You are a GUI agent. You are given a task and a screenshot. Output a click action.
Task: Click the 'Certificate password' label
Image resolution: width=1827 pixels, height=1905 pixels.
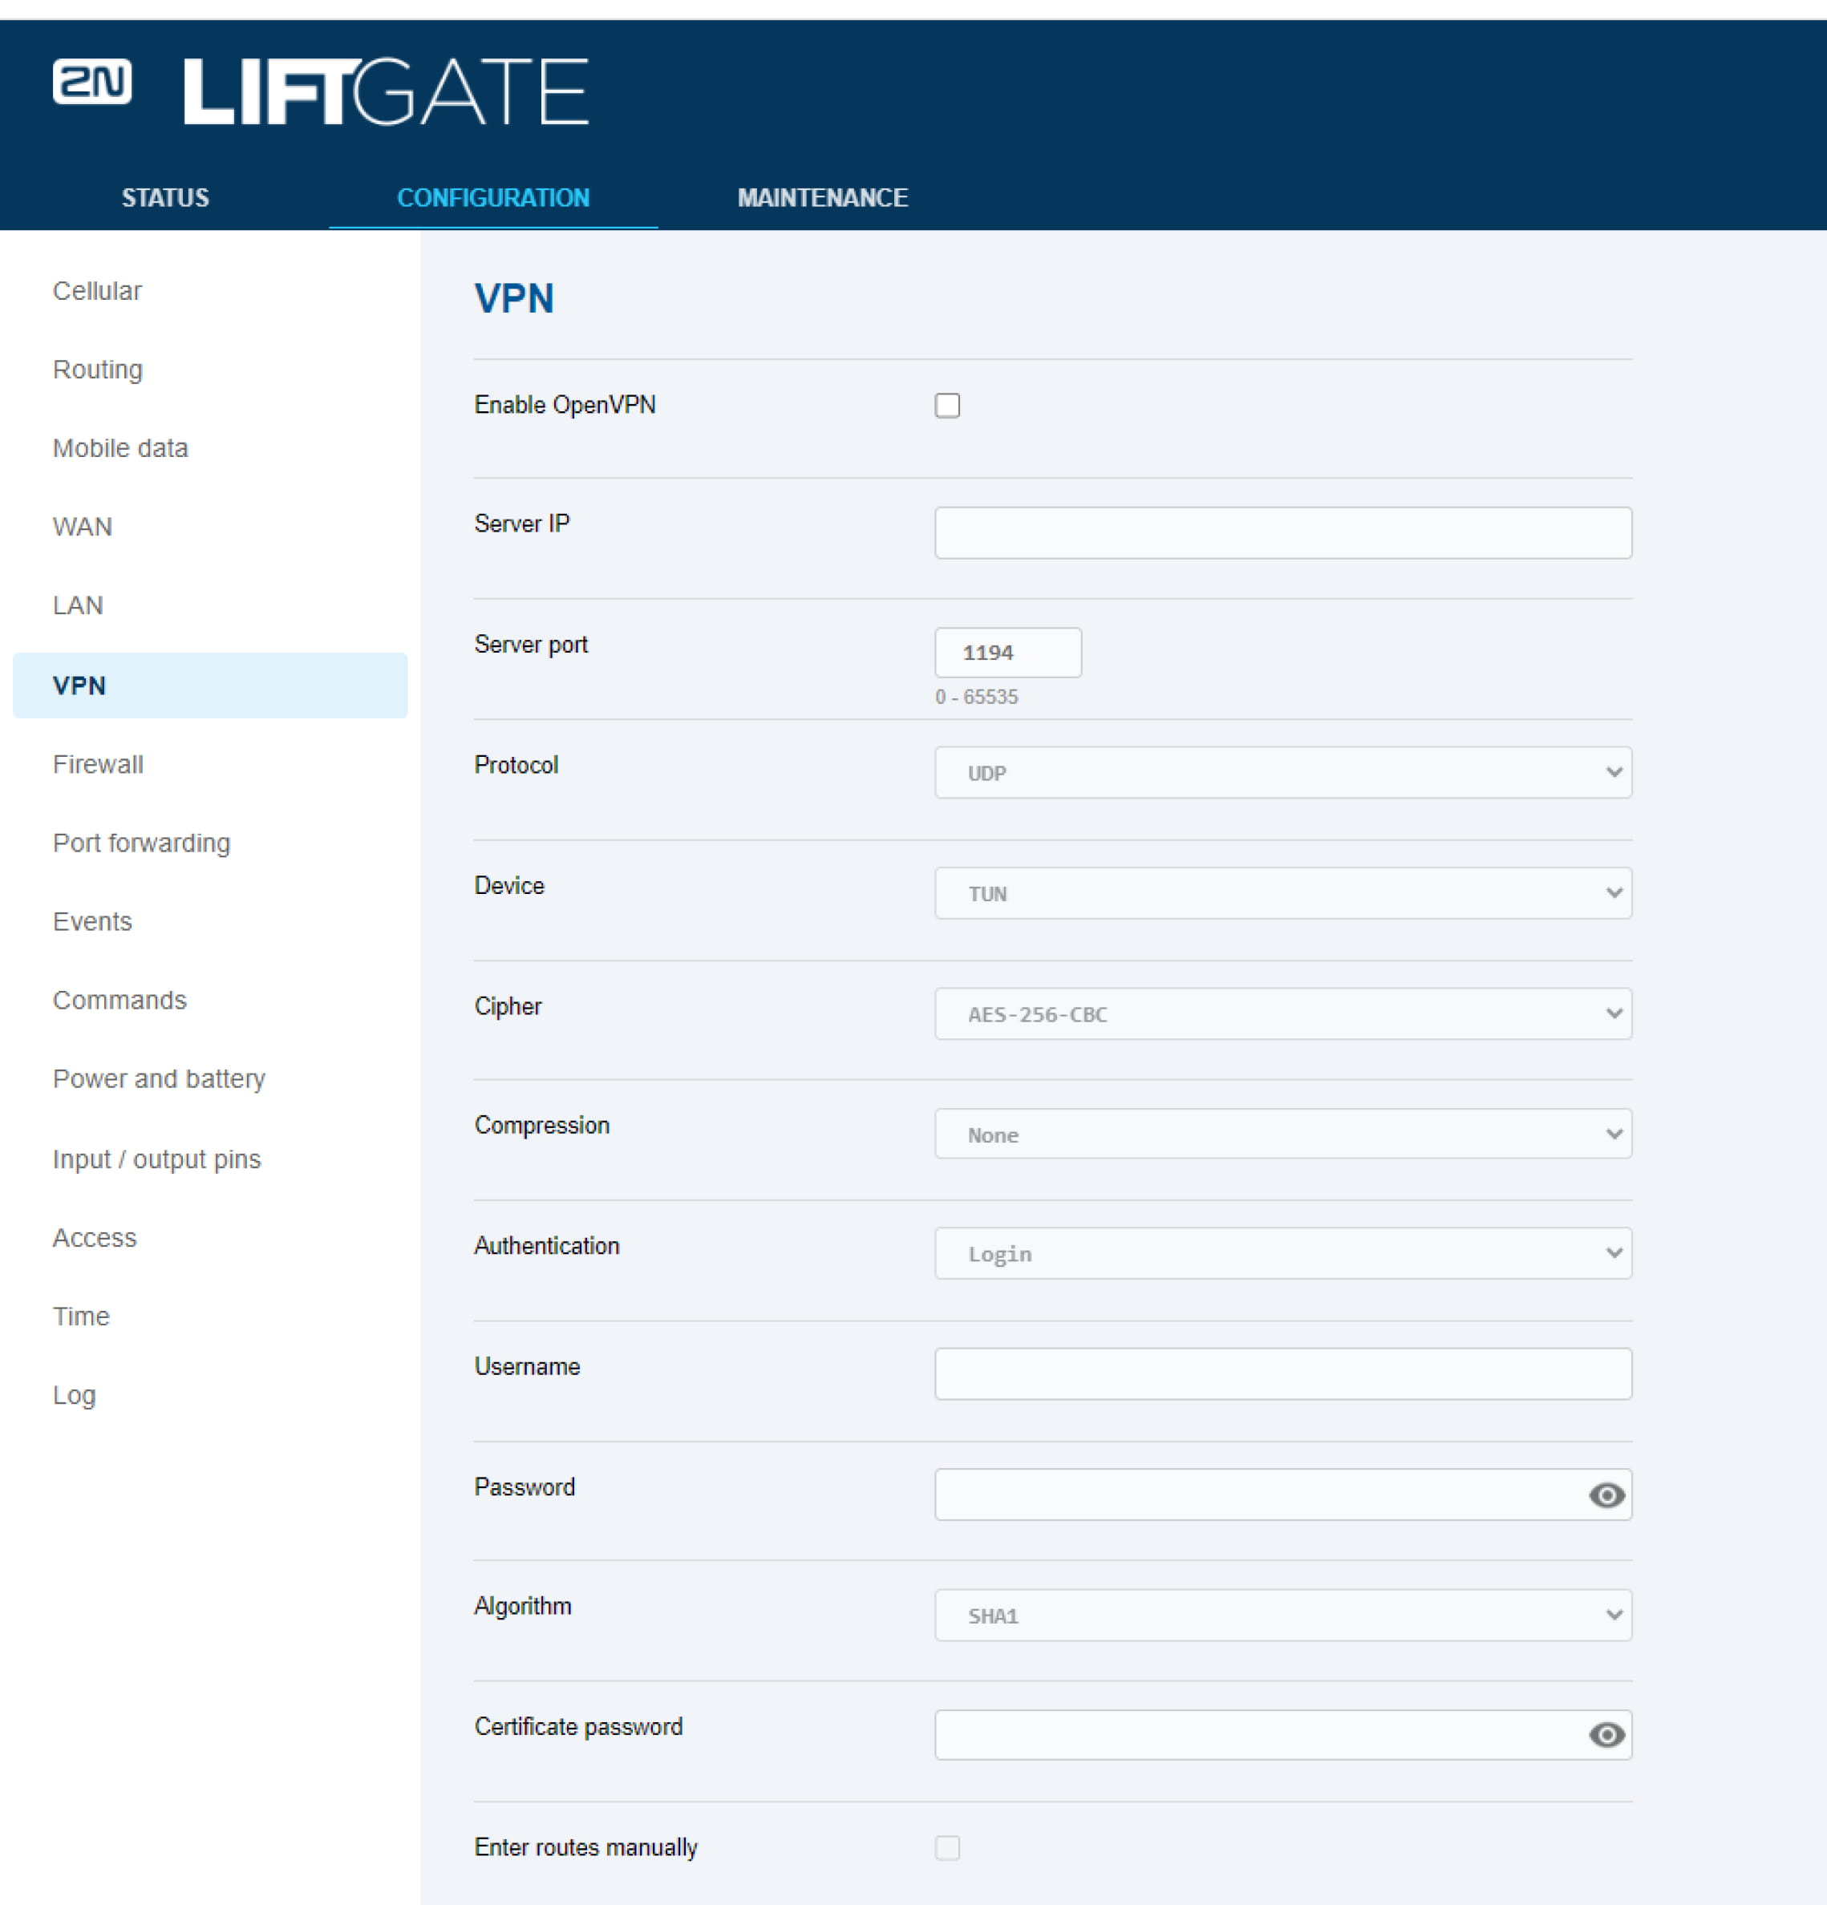577,1727
